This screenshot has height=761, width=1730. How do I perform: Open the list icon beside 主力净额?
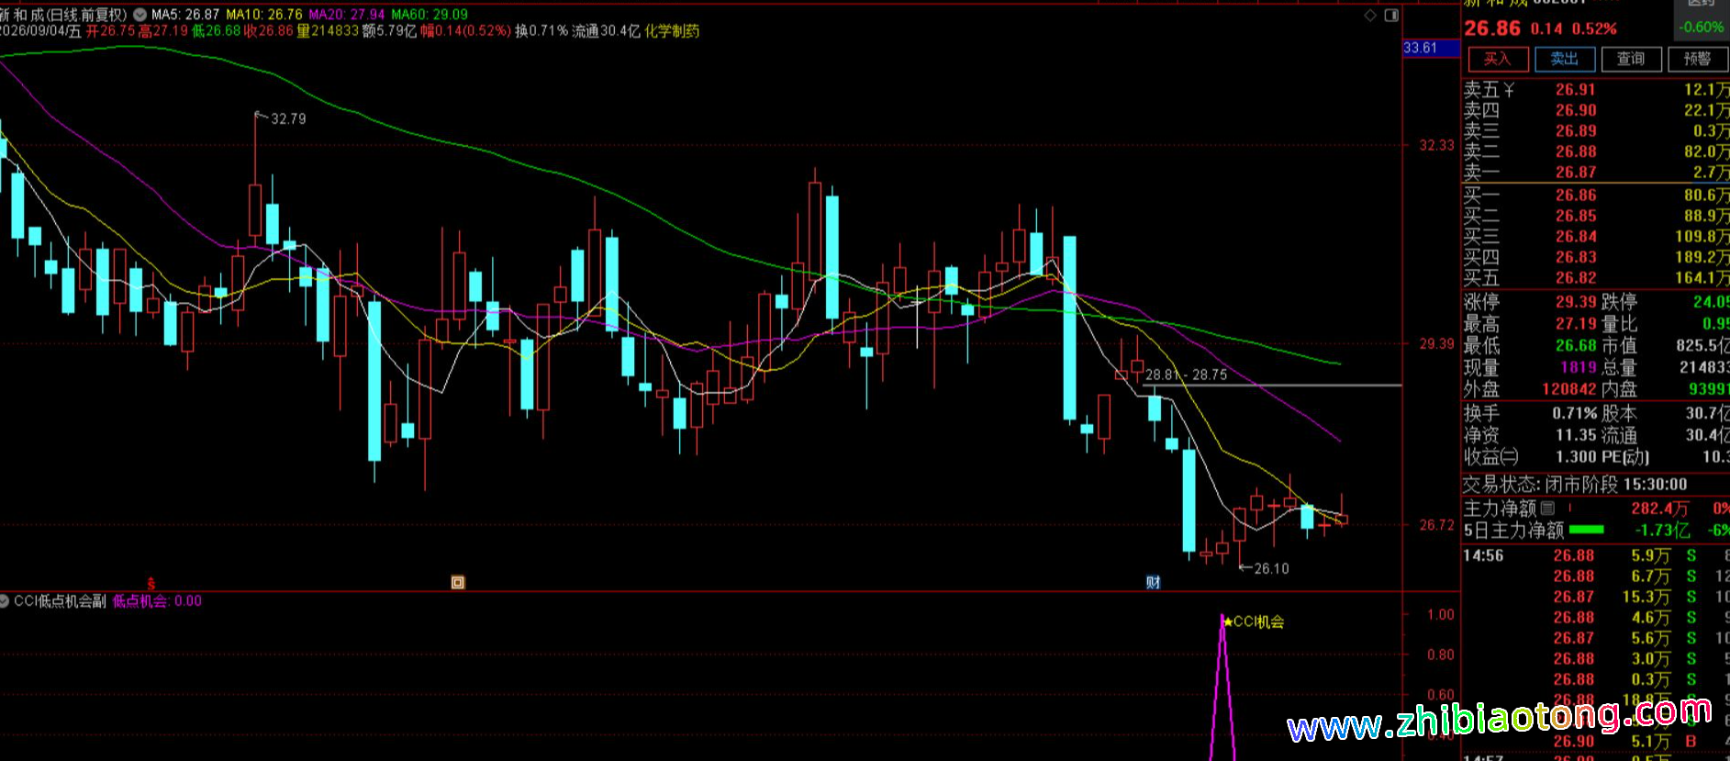pyautogui.click(x=1547, y=508)
